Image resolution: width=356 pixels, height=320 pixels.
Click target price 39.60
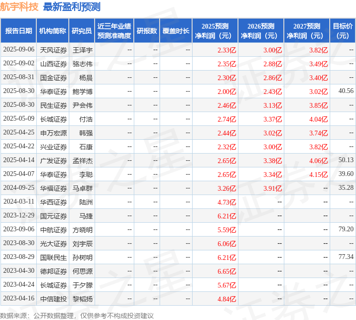(x=346, y=174)
